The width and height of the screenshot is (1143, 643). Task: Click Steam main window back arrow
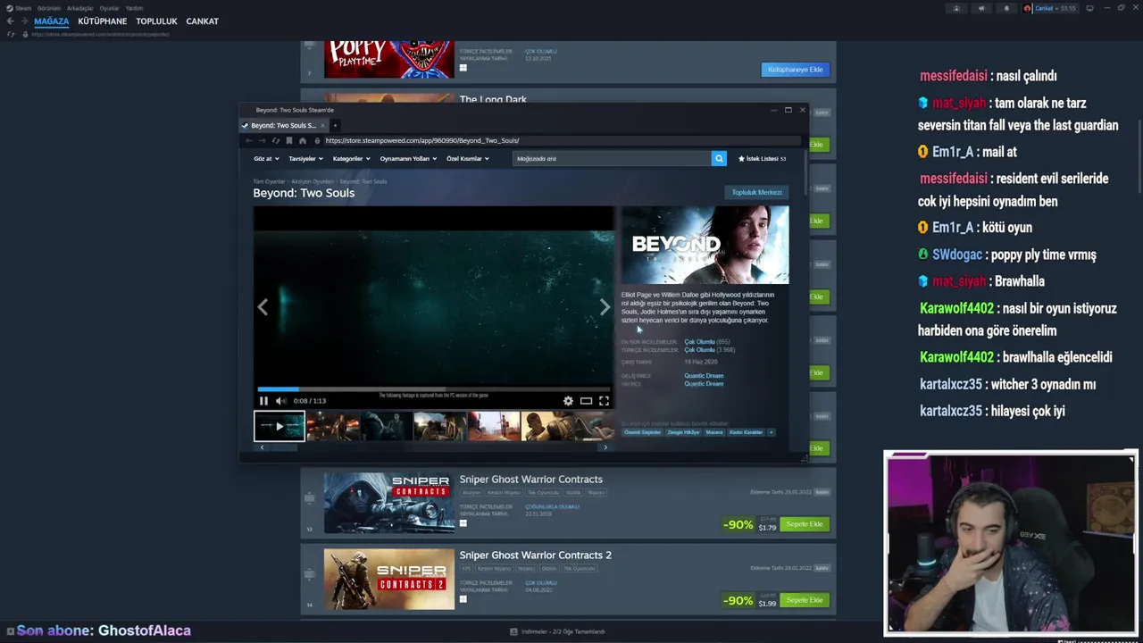pyautogui.click(x=11, y=21)
